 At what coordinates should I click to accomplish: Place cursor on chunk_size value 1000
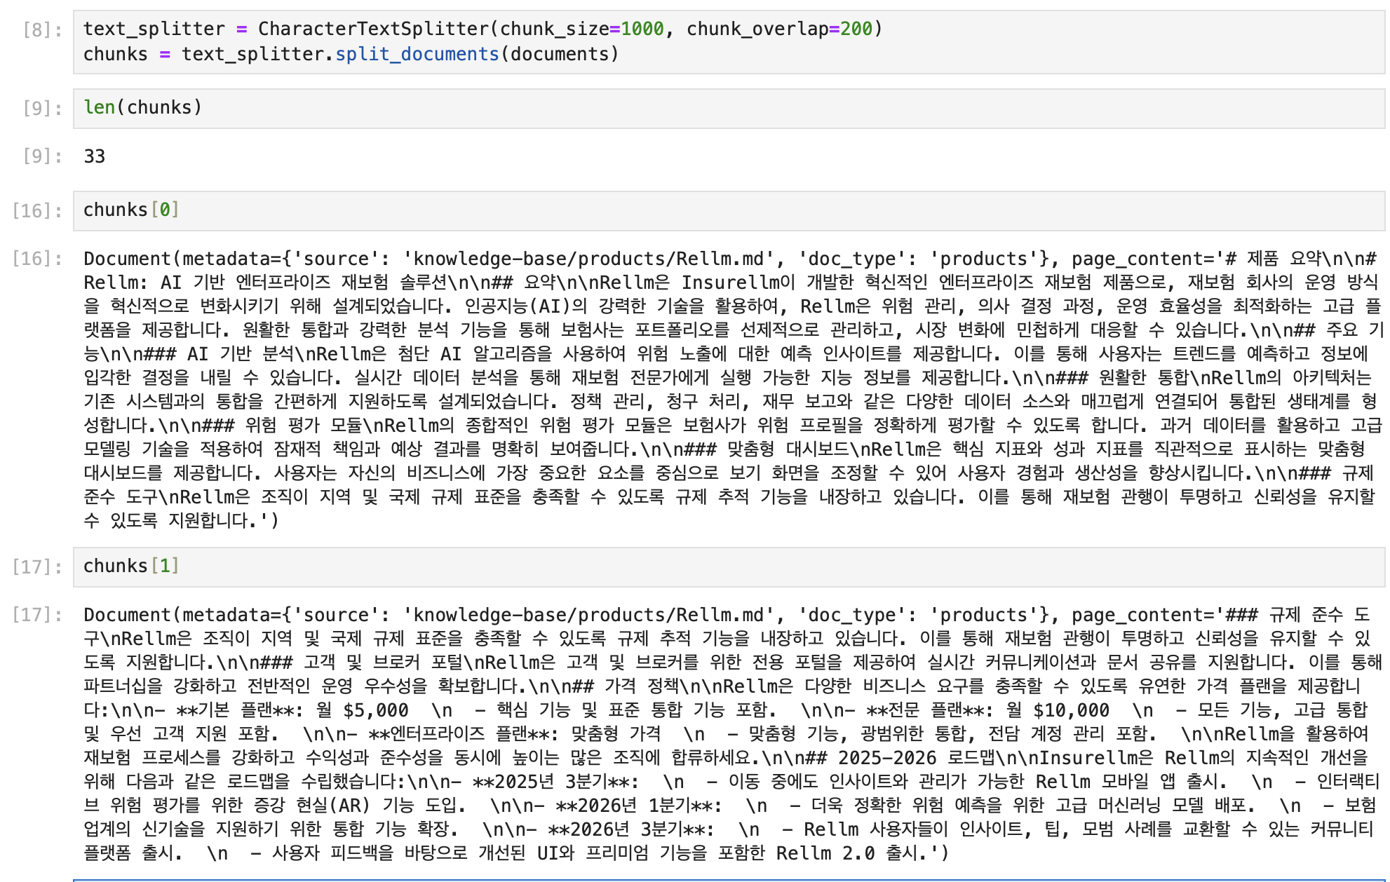pyautogui.click(x=642, y=29)
